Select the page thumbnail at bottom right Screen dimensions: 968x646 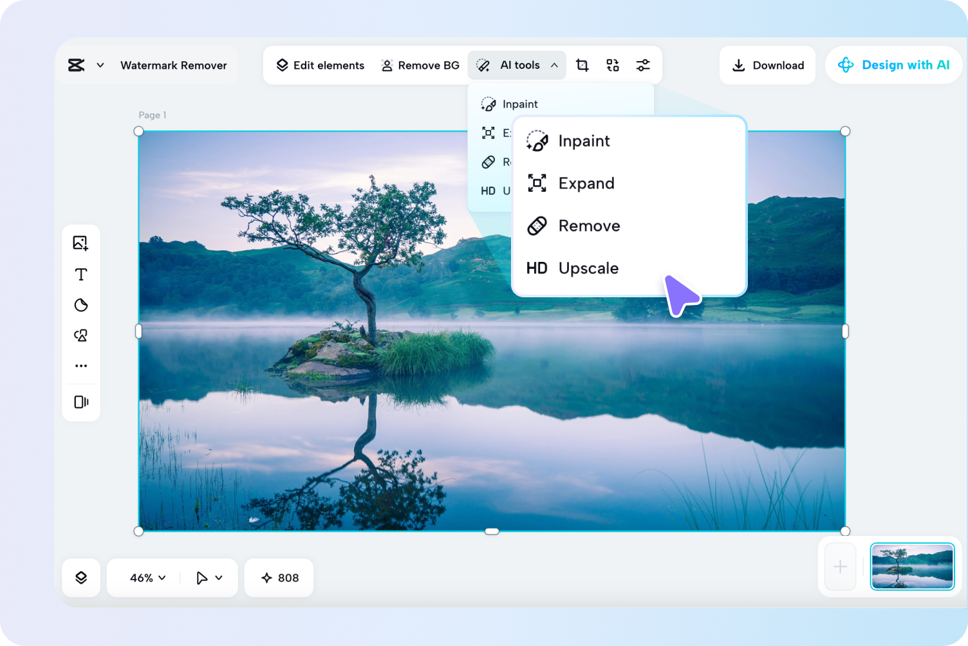tap(912, 567)
